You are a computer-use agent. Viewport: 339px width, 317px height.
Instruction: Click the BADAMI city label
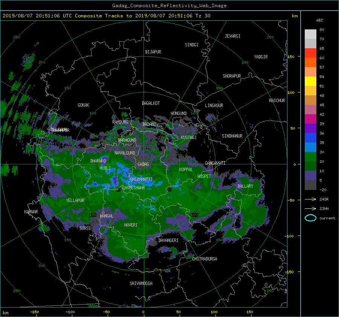pos(149,124)
